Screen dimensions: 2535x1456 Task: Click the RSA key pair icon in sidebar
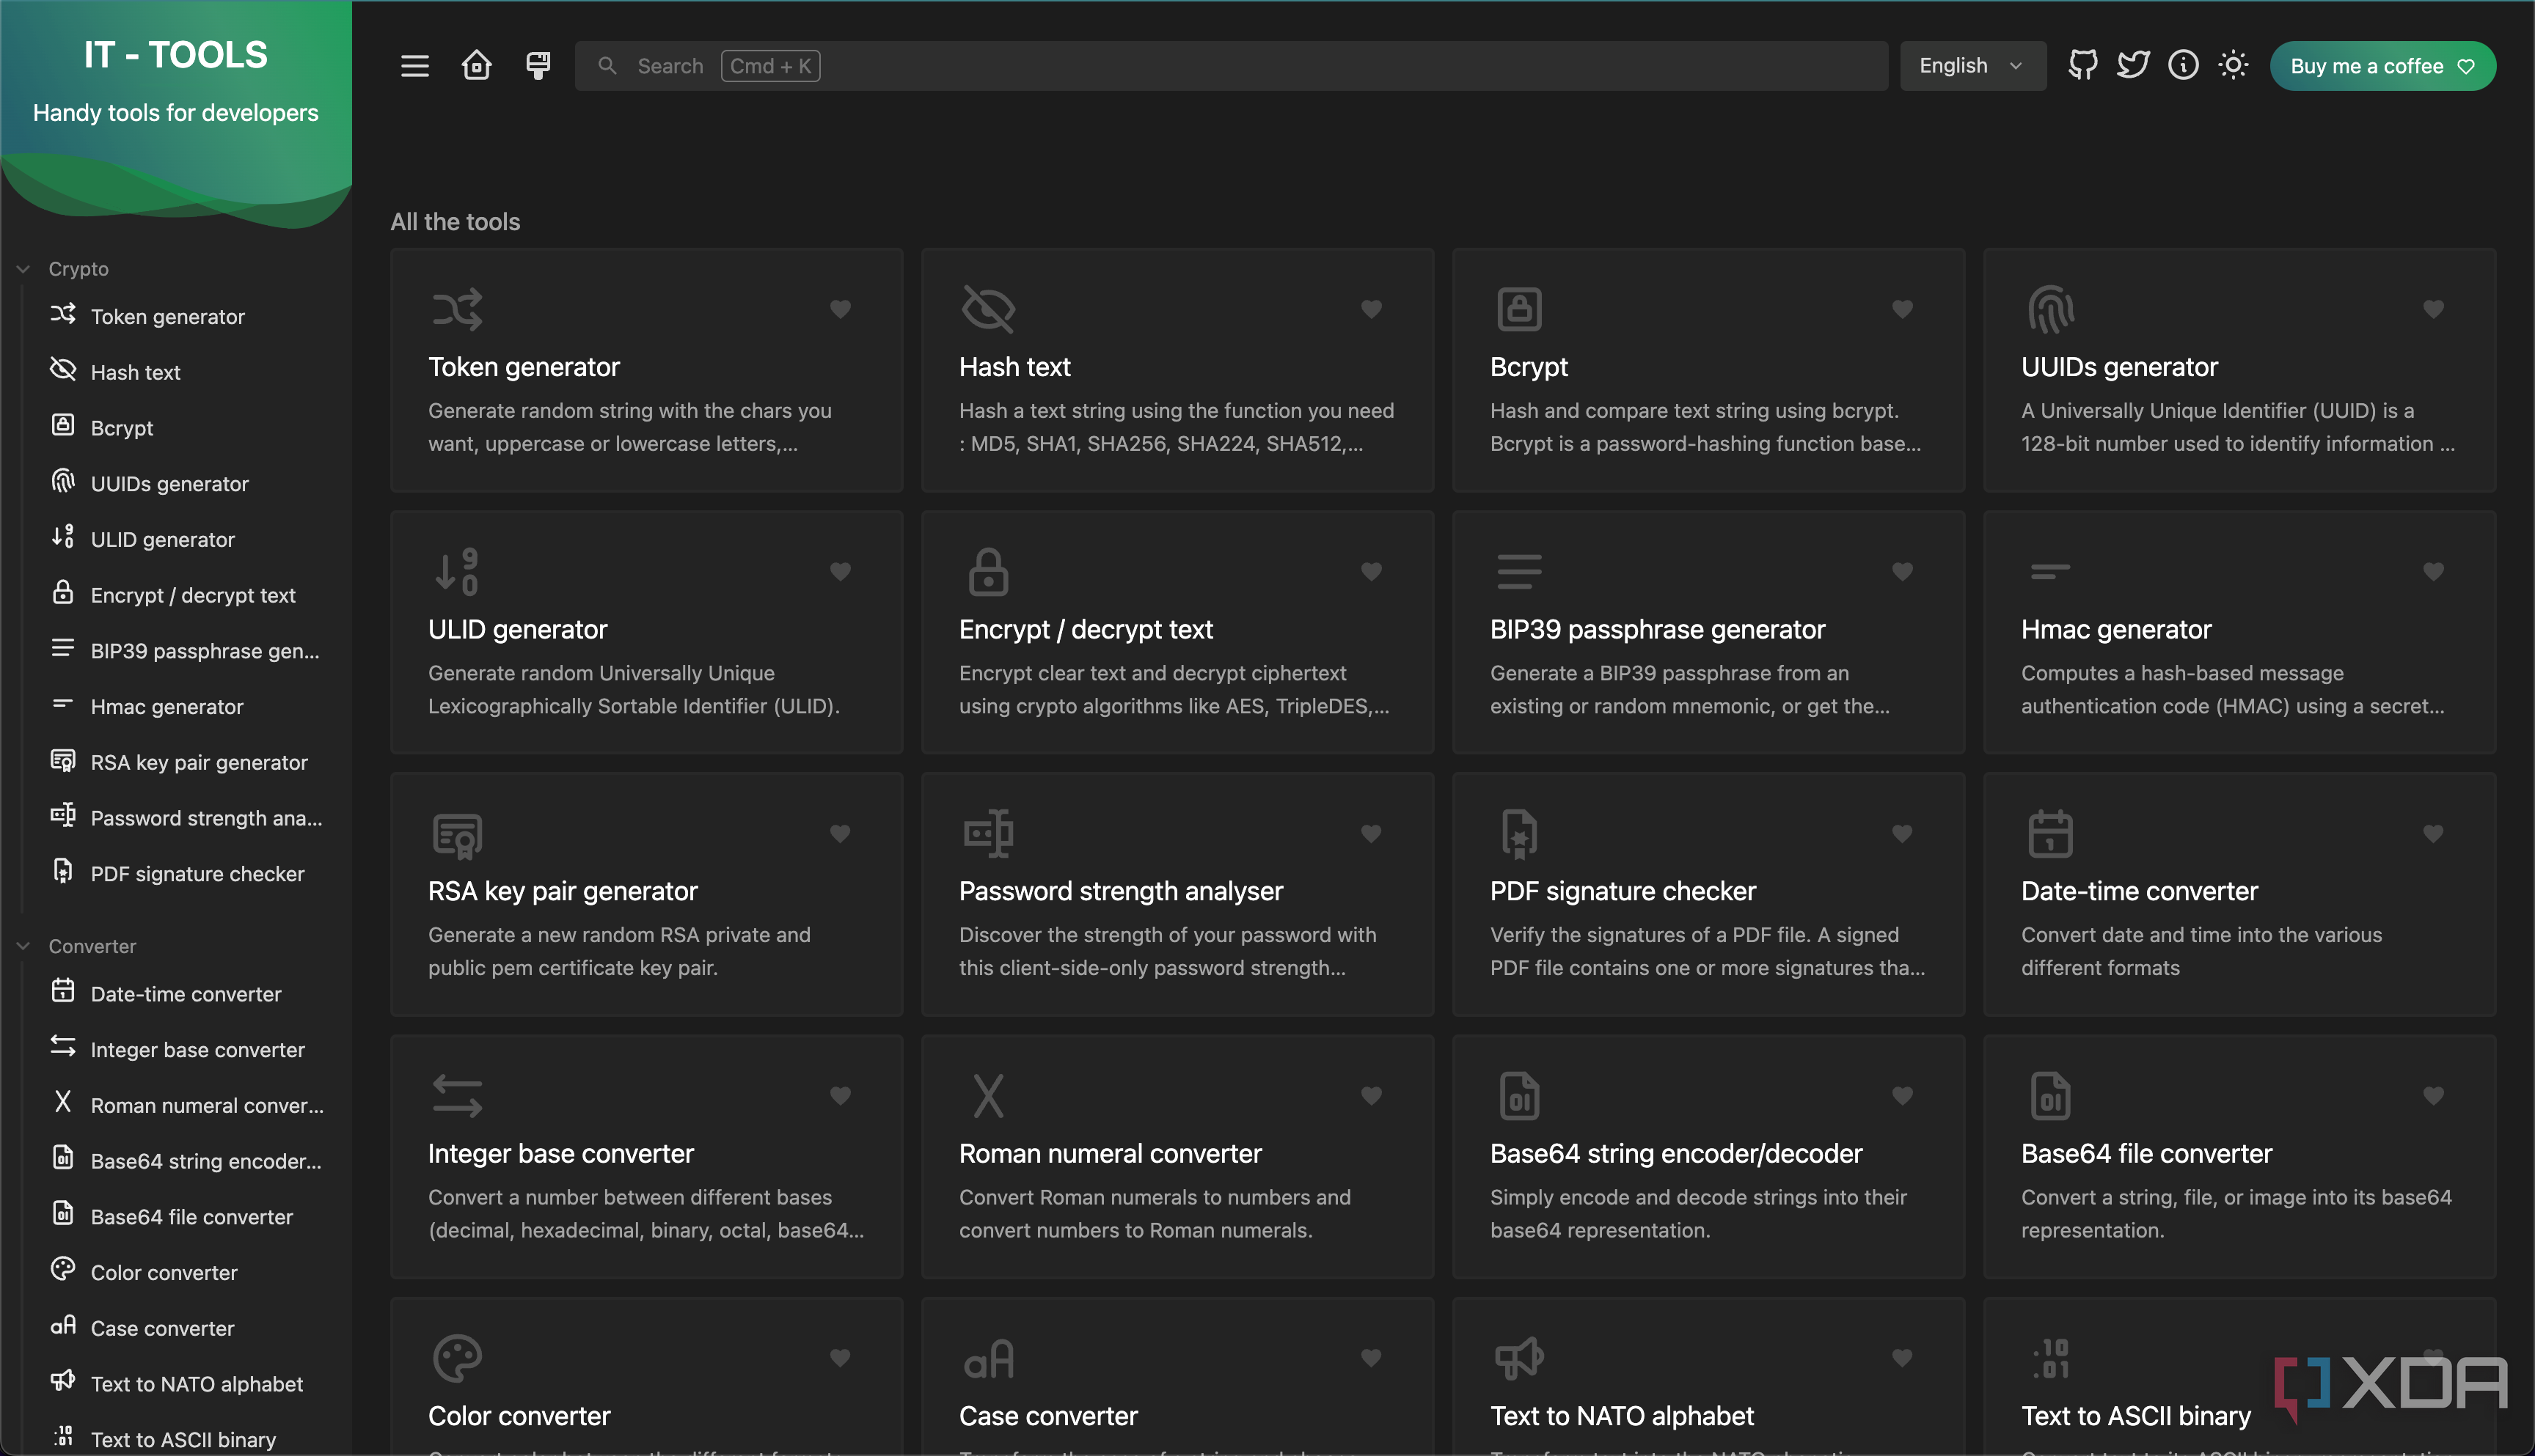click(x=63, y=761)
